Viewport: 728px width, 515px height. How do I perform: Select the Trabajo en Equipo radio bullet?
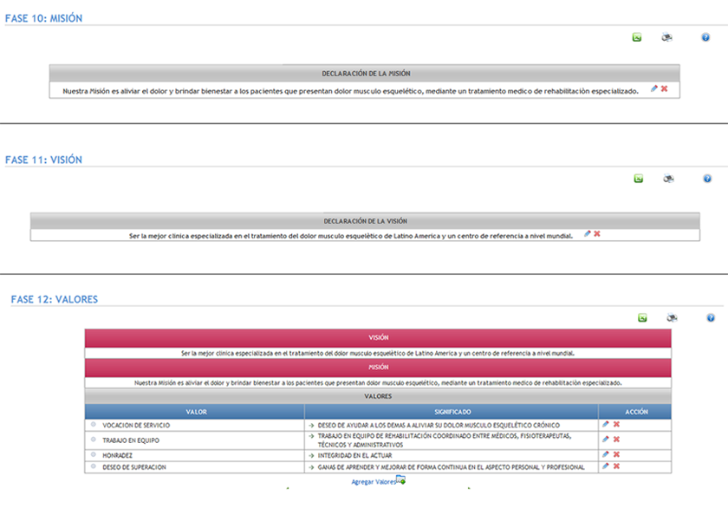click(x=93, y=440)
